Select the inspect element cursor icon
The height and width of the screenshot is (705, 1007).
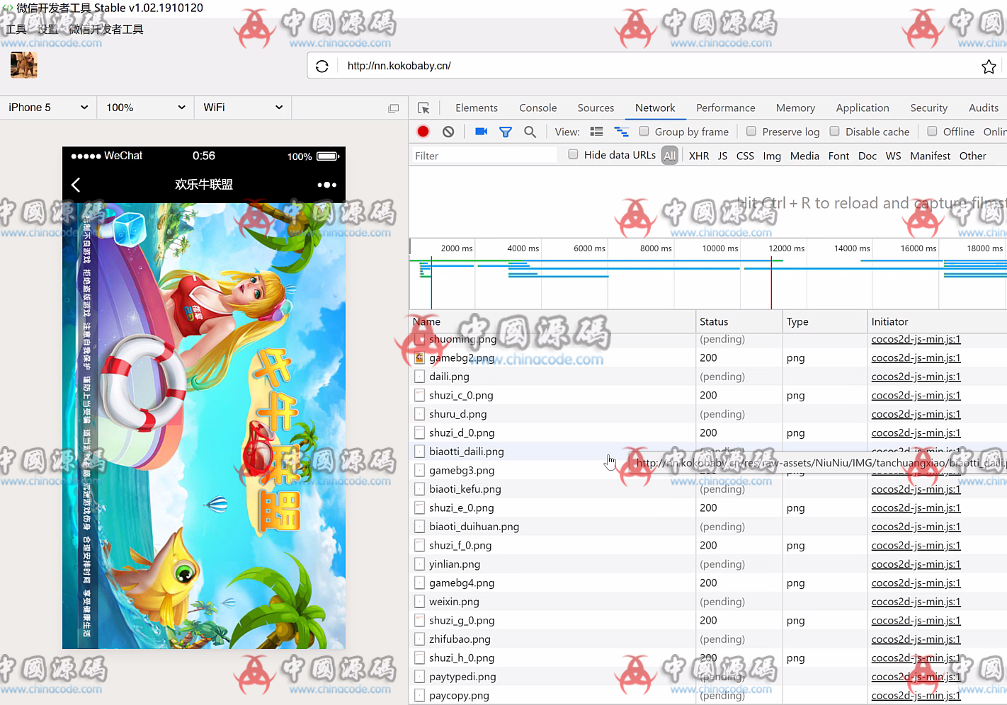tap(423, 108)
